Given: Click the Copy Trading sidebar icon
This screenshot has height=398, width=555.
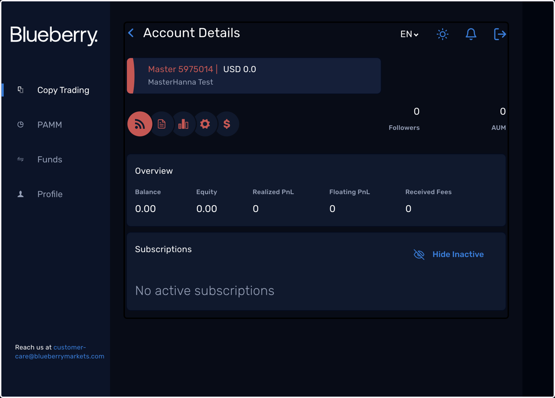Looking at the screenshot, I should click(20, 90).
